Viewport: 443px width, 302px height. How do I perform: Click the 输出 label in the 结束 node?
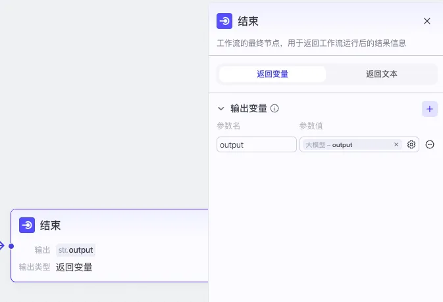tap(42, 250)
